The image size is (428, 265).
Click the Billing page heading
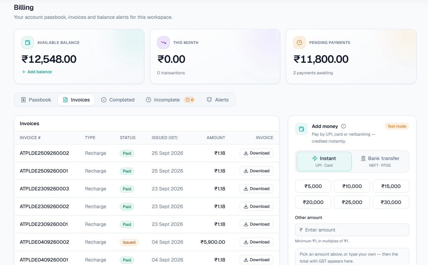[24, 7]
